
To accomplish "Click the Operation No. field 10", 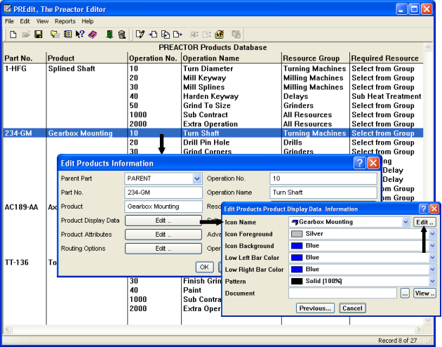I will (x=323, y=178).
